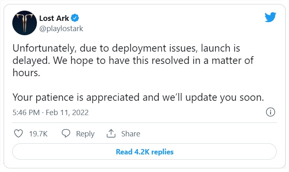The width and height of the screenshot is (289, 172).
Task: Click the Reply label
Action: 85,134
